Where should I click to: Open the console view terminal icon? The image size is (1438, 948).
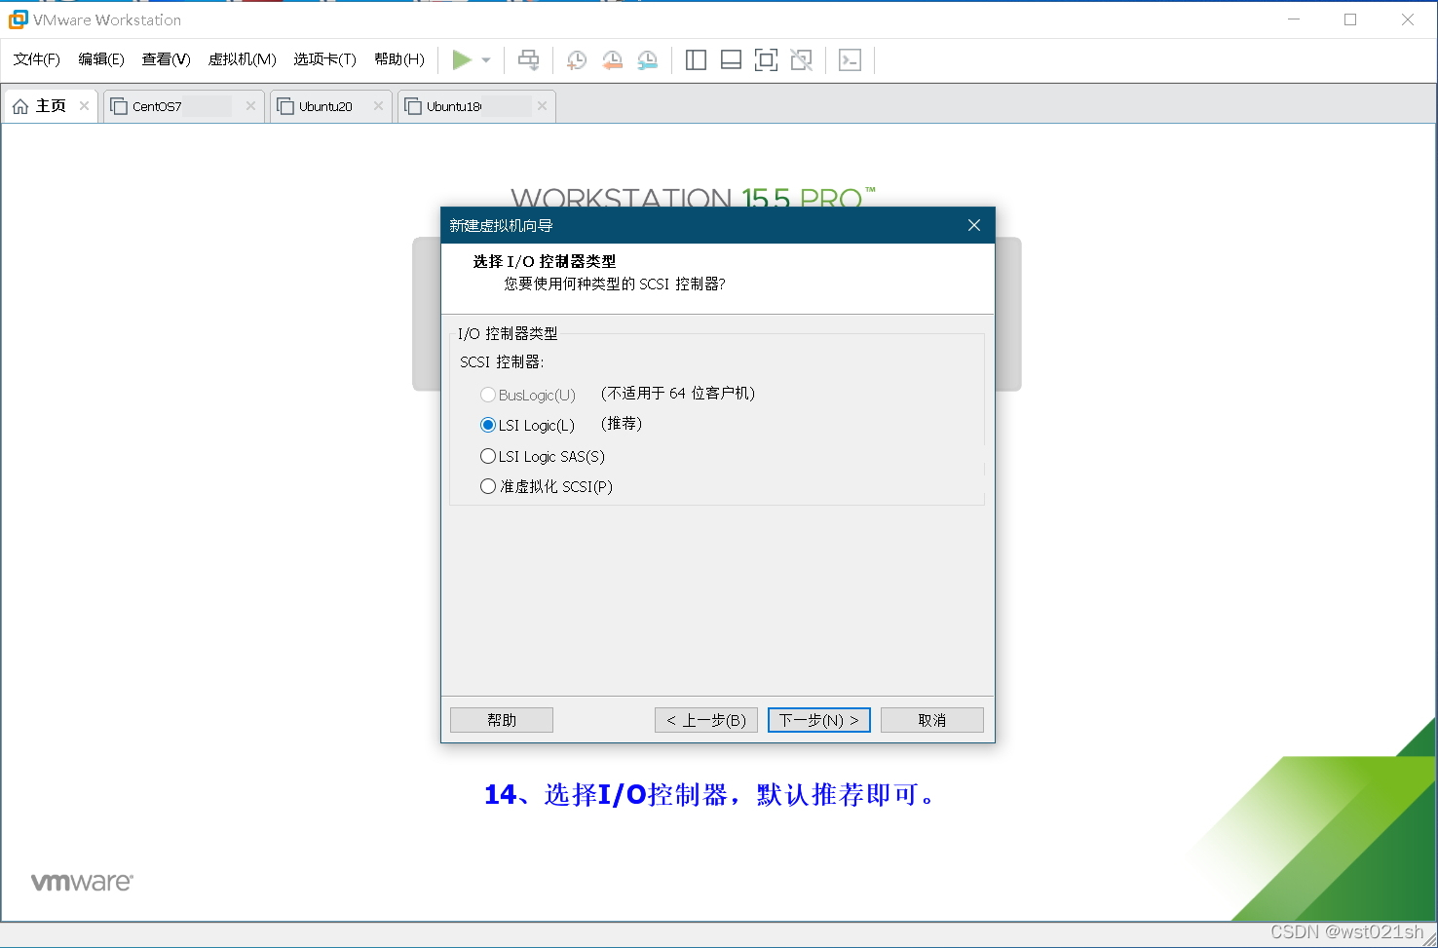[x=850, y=60]
